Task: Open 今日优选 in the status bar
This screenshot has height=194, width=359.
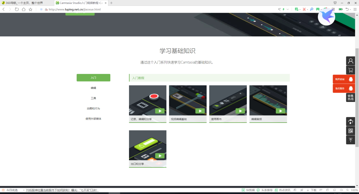Action: coord(10,190)
